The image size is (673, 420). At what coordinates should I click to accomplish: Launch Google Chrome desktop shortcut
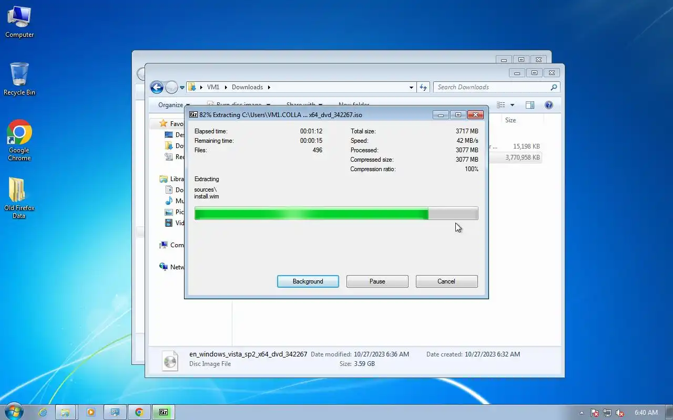(19, 140)
